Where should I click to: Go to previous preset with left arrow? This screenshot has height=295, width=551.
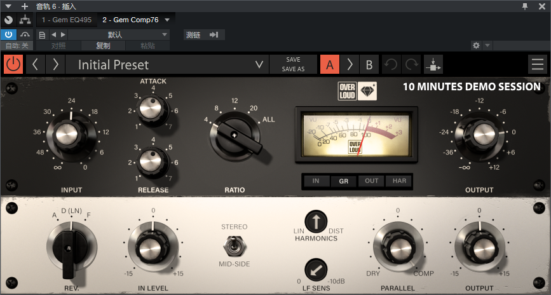(x=35, y=64)
